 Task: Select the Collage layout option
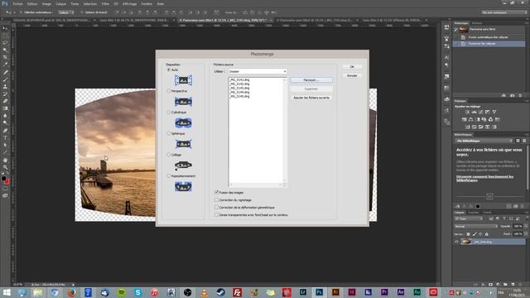169,155
